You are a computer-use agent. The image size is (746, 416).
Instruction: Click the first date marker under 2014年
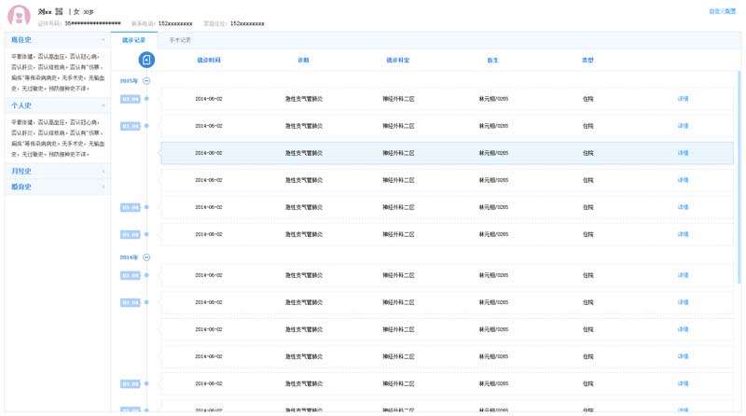131,275
